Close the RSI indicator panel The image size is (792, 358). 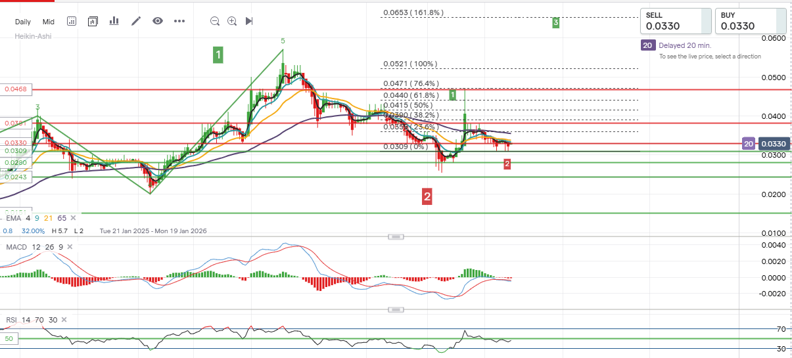pyautogui.click(x=63, y=320)
